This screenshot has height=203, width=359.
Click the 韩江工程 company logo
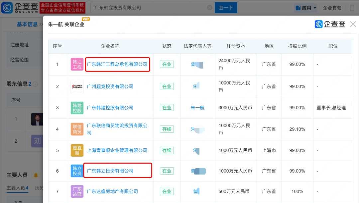pos(77,64)
